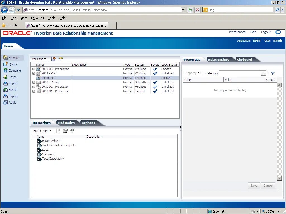Image resolution: width=286 pixels, height=214 pixels.
Task: Click the browser Stop icon
Action: point(197,10)
